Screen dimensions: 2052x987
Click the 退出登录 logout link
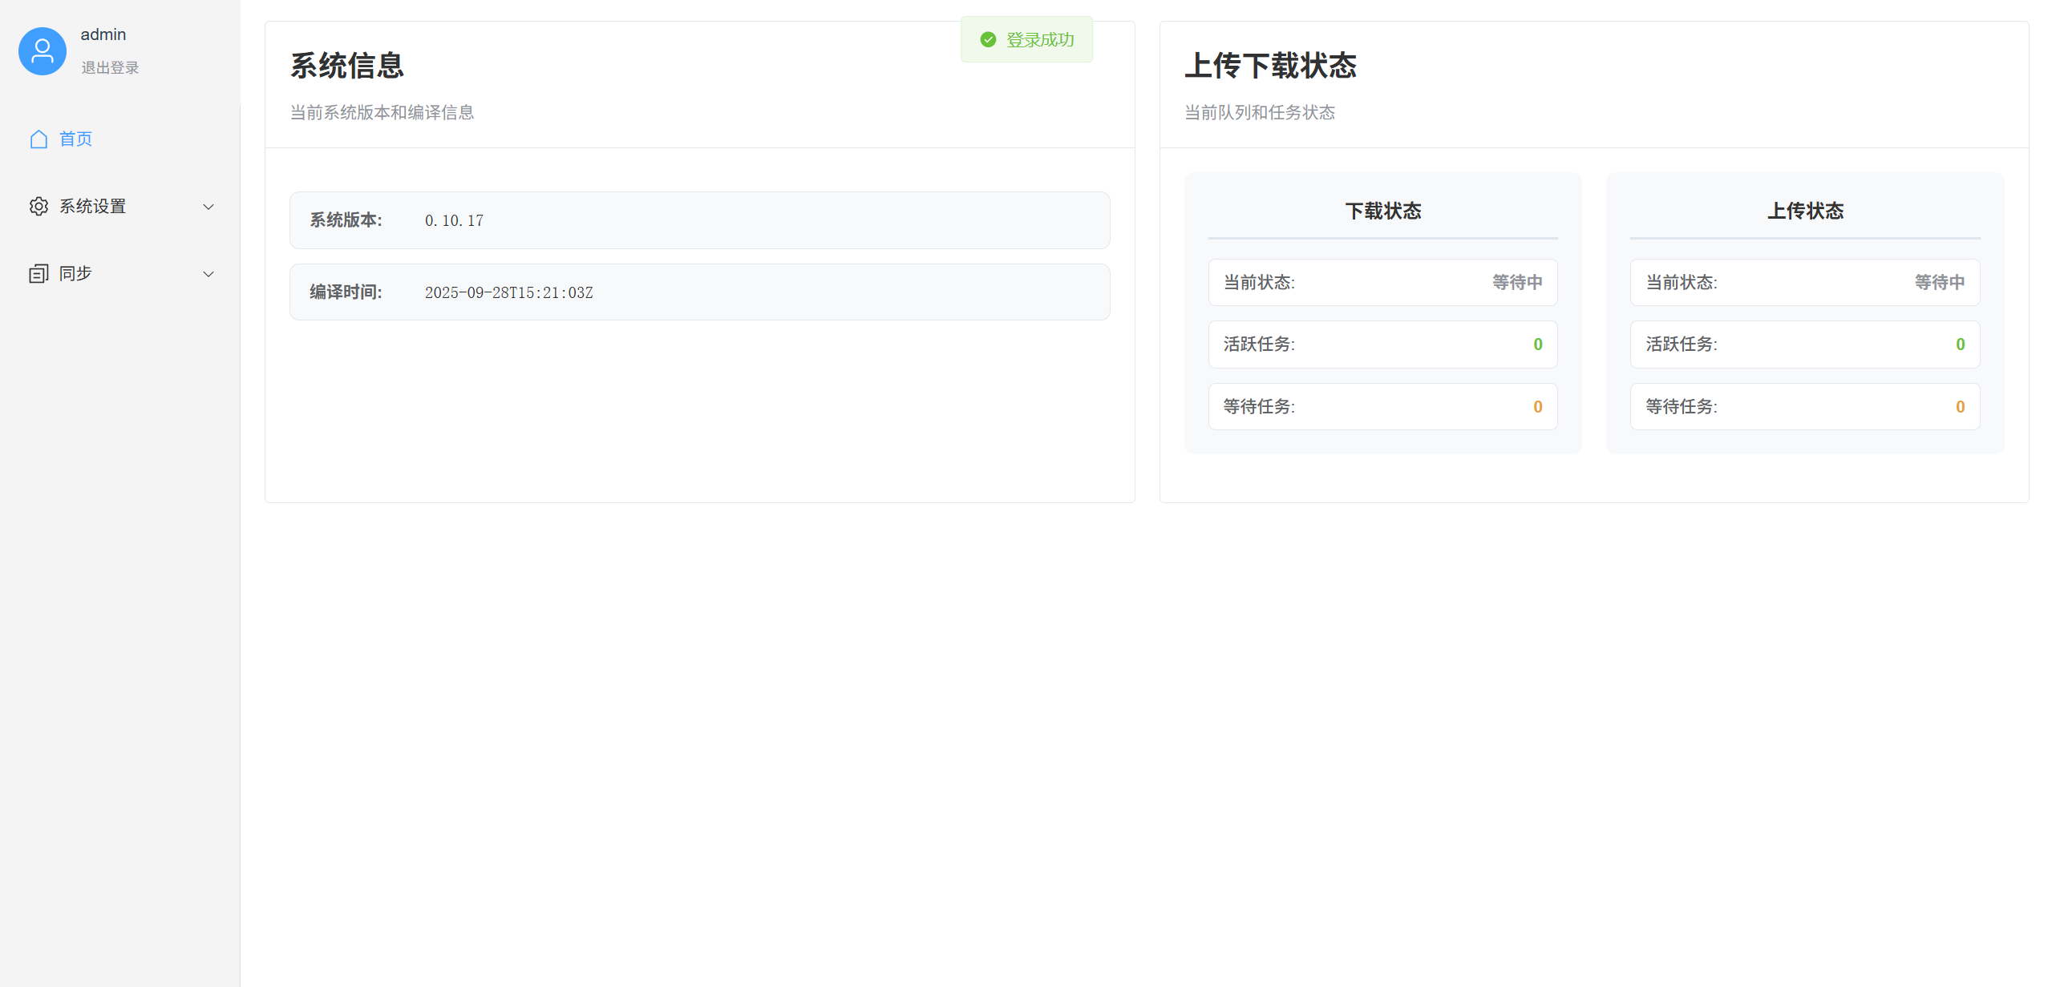tap(110, 68)
